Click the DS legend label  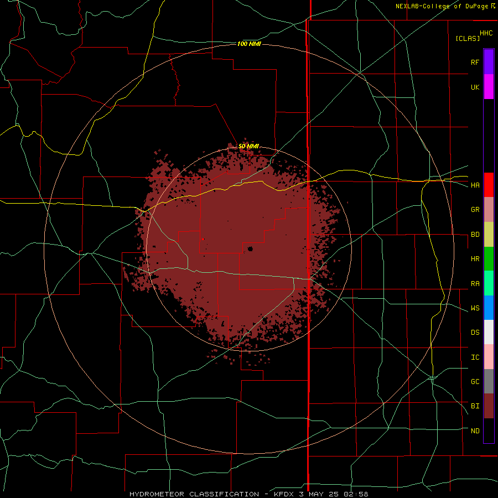tap(475, 333)
